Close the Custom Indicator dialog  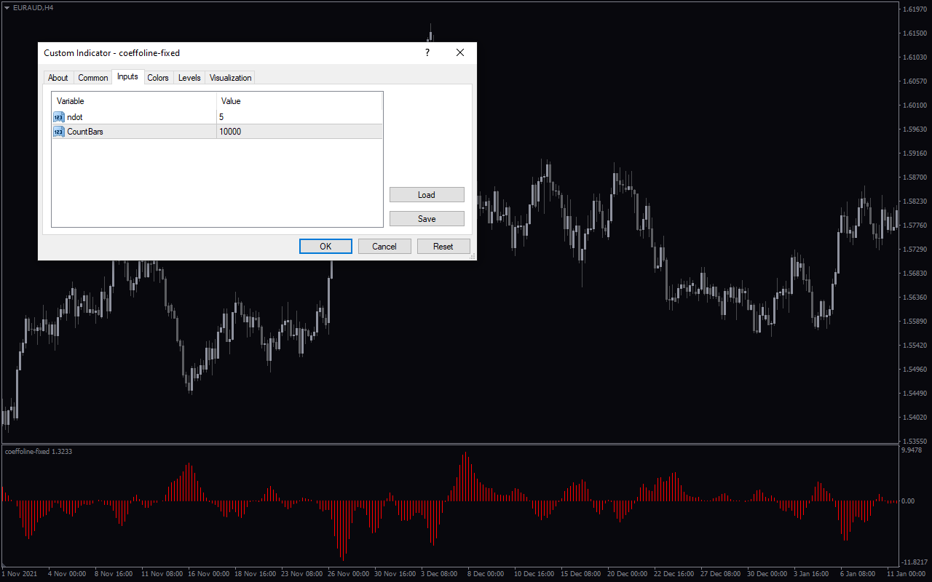pos(460,53)
